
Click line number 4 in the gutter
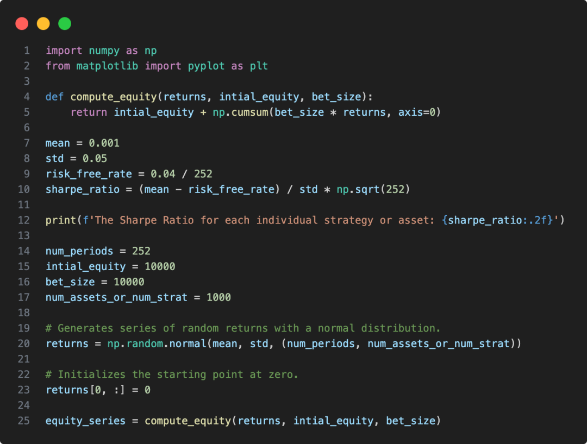(x=27, y=97)
